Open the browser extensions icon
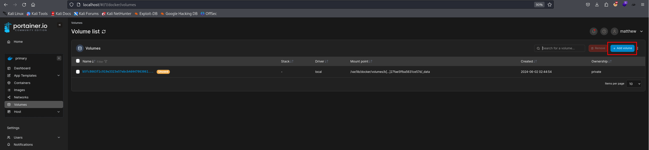 (606, 5)
